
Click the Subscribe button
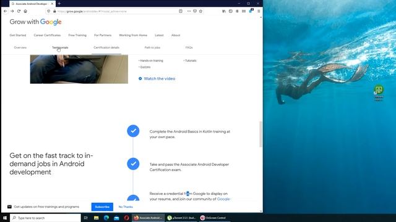click(102, 207)
